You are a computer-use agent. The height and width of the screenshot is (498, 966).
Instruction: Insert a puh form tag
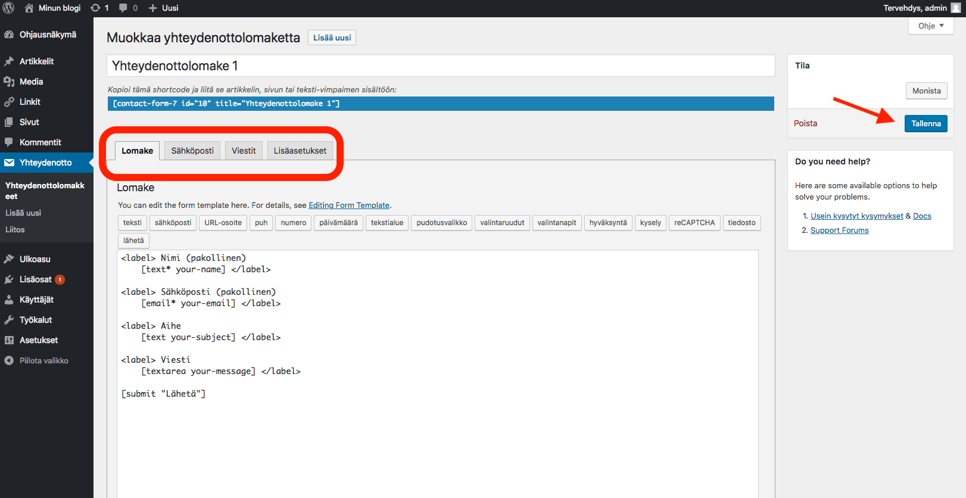pyautogui.click(x=261, y=223)
